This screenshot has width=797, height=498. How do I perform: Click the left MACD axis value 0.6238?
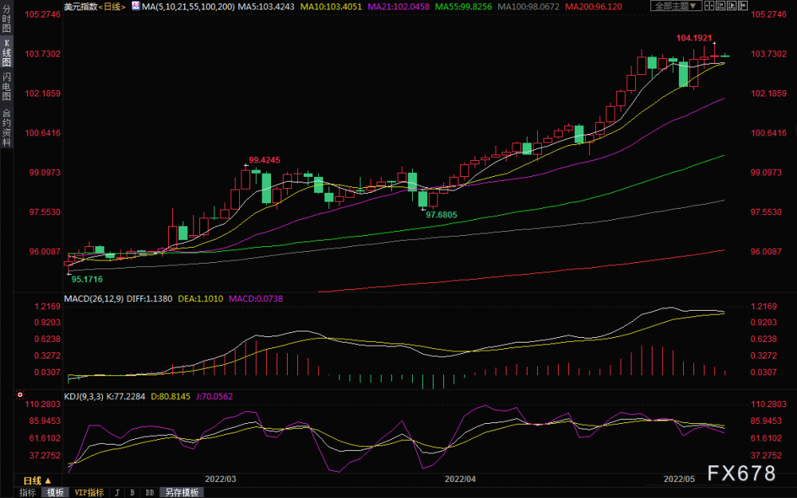[x=47, y=339]
